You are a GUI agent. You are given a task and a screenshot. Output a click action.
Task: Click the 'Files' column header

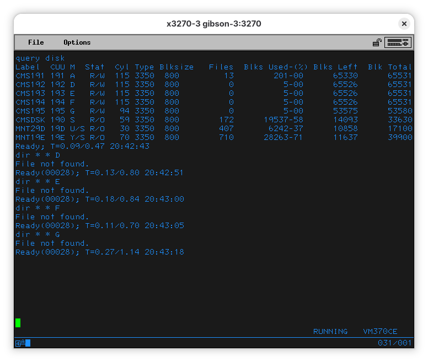(x=221, y=67)
